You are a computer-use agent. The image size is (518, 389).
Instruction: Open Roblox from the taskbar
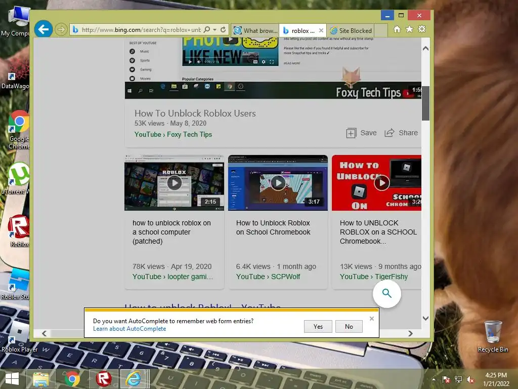[x=103, y=379]
